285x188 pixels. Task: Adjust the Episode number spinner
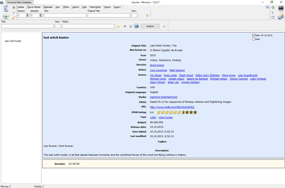click(40, 16)
